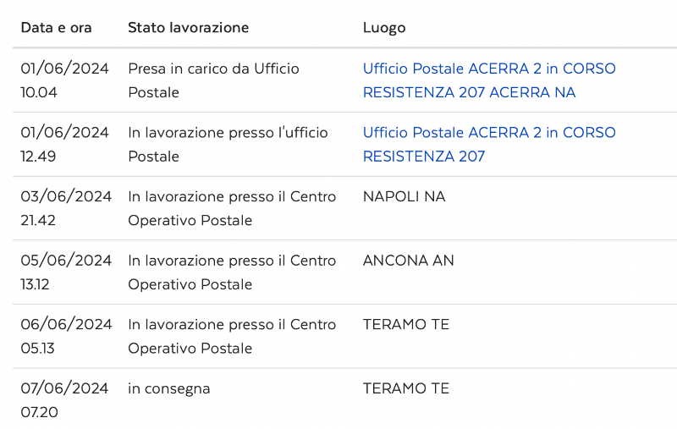Select the 06/06/2024 05.13 date cell
This screenshot has height=429, width=677.
click(66, 336)
